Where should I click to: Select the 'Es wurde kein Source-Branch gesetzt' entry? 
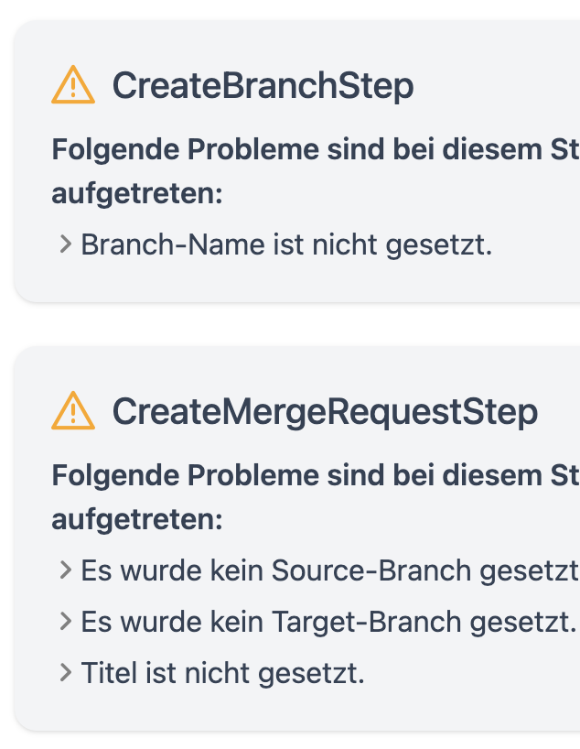pyautogui.click(x=329, y=571)
